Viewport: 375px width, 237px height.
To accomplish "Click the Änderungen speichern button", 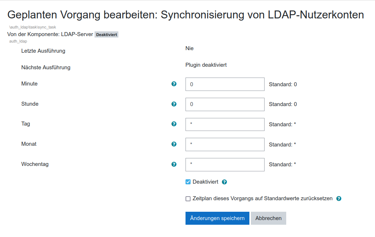I will (x=217, y=218).
